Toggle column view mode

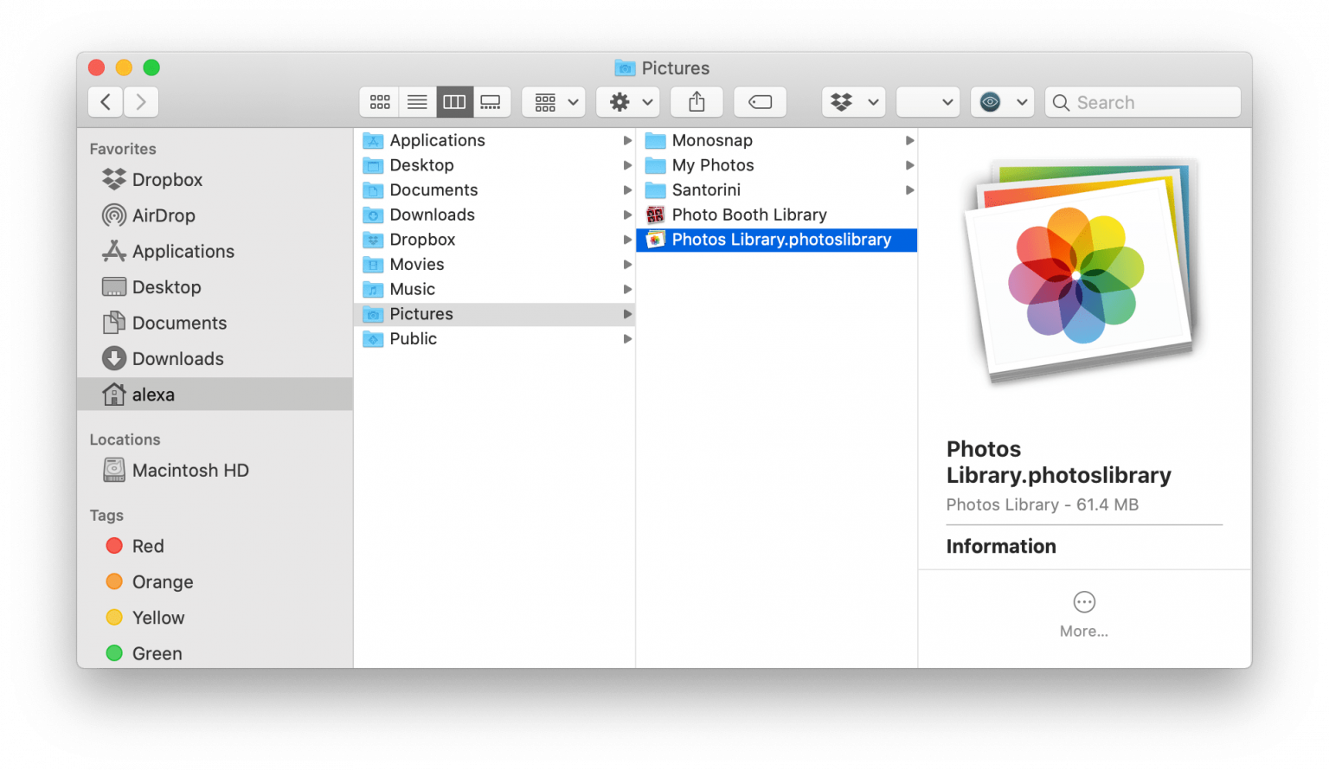click(454, 101)
